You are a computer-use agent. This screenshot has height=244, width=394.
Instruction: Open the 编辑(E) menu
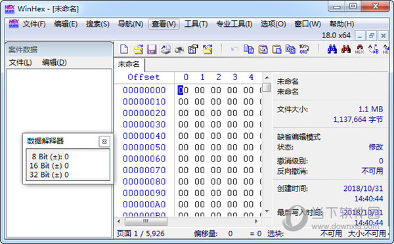(66, 24)
